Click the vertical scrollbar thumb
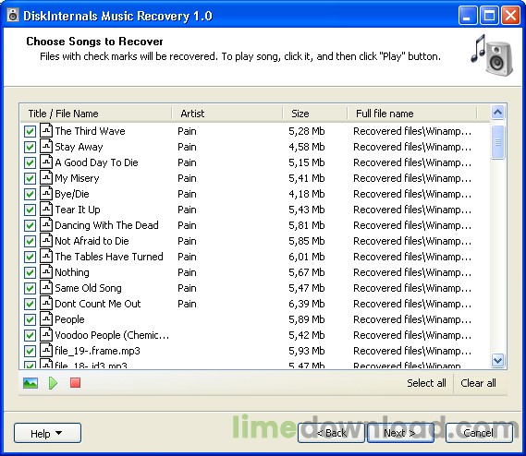 (x=498, y=142)
